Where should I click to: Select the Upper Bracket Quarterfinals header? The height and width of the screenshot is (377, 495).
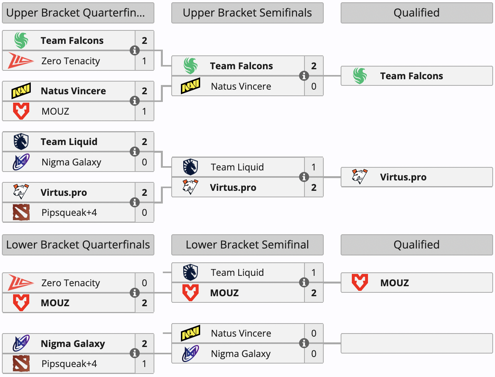(78, 13)
